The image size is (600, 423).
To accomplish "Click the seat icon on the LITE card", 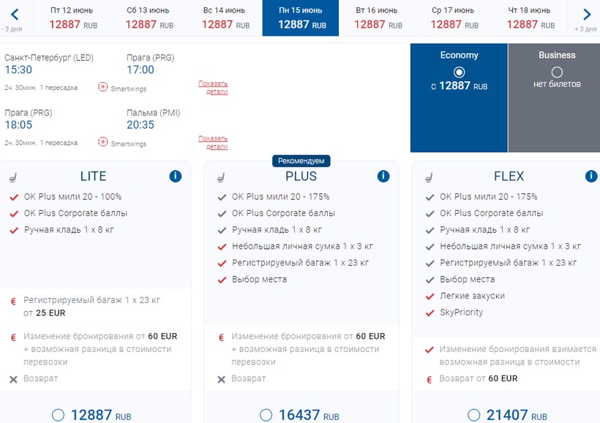I will 12,176.
